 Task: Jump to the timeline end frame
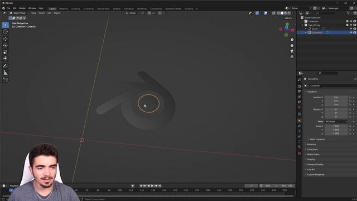click(x=160, y=186)
